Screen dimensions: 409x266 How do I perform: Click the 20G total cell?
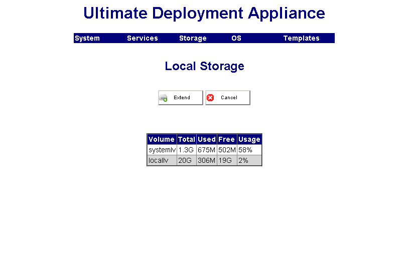(187, 160)
